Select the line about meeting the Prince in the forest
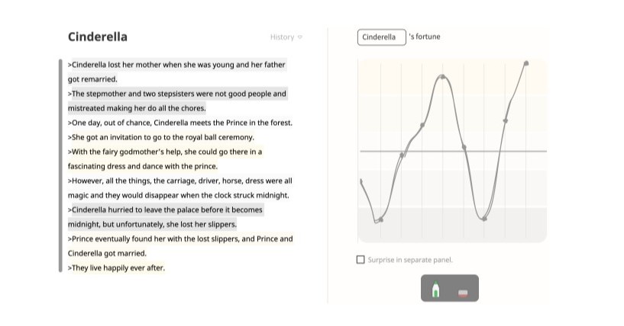 (x=179, y=123)
